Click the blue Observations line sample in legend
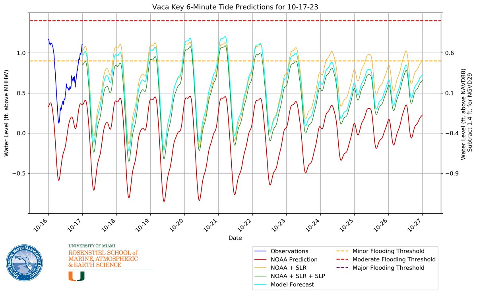This screenshot has width=477, height=294. [x=260, y=251]
